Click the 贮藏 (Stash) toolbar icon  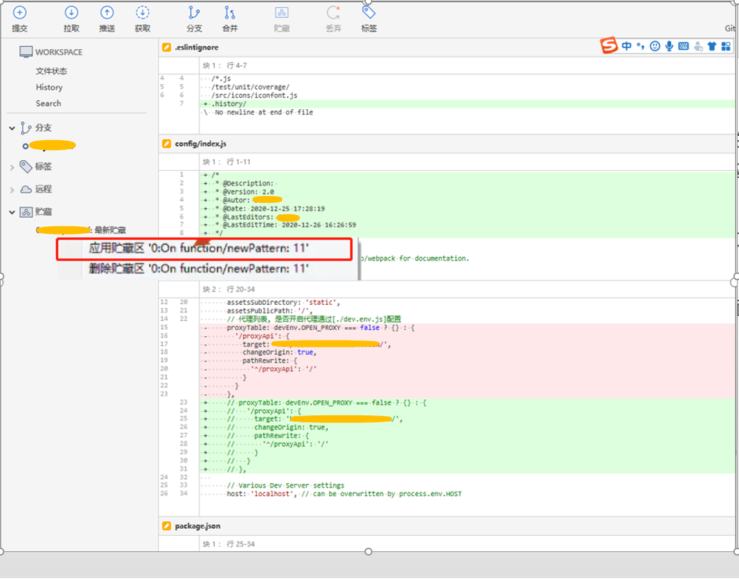(281, 18)
